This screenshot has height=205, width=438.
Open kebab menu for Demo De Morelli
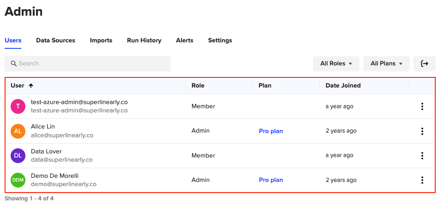coord(422,180)
